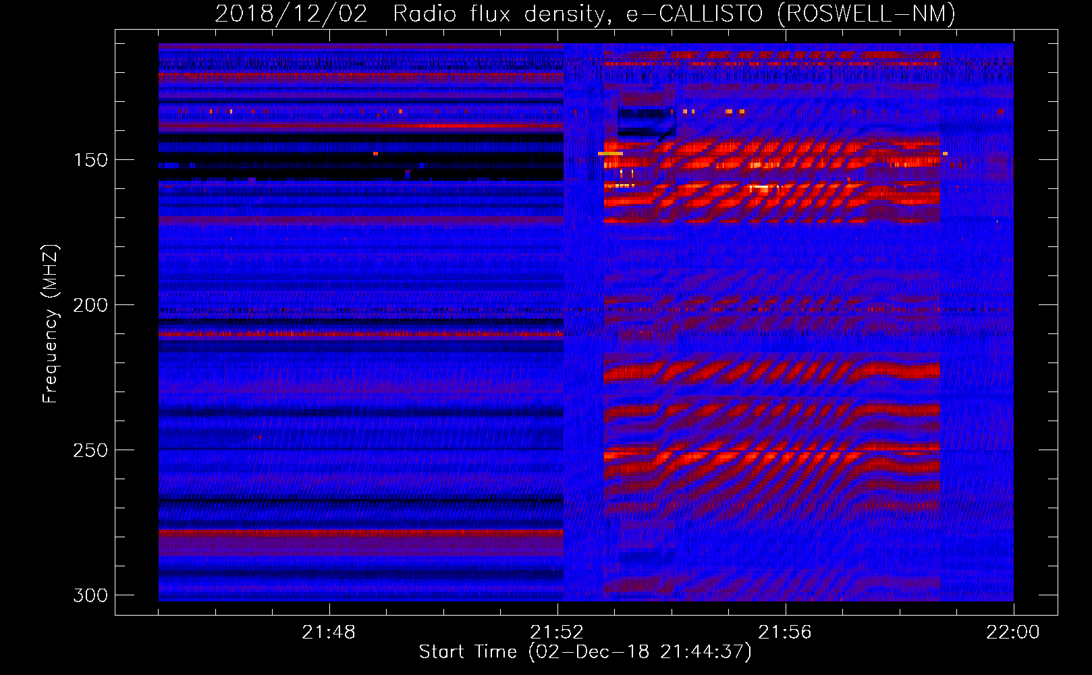Click the 22:00 time tick label
This screenshot has width=1092, height=675.
[x=1013, y=632]
